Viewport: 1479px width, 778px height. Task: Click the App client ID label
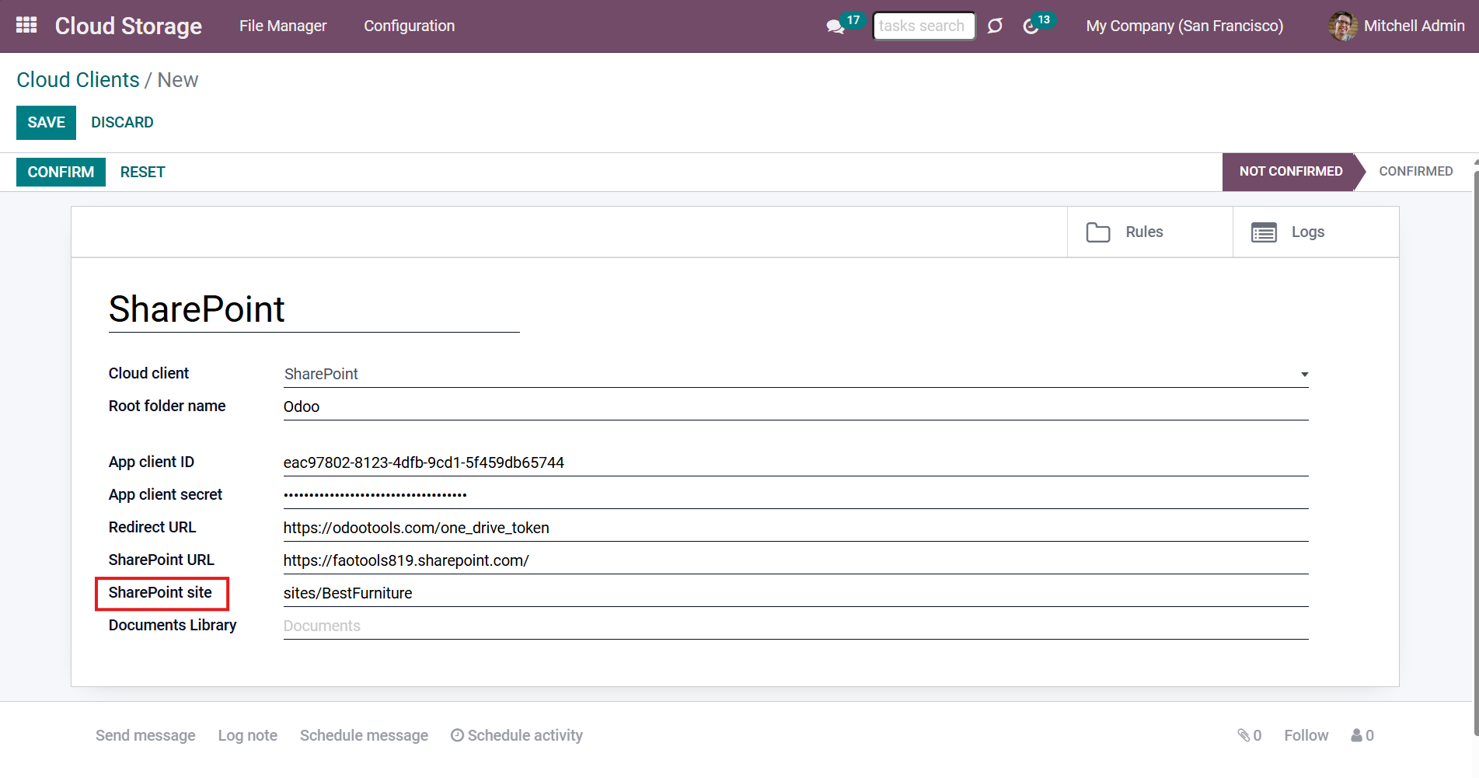pos(152,462)
